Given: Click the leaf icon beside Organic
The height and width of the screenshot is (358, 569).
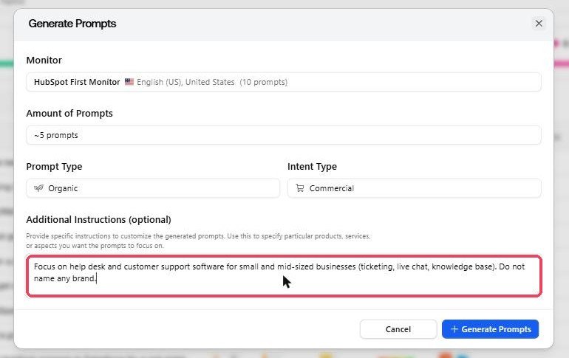Looking at the screenshot, I should click(39, 188).
